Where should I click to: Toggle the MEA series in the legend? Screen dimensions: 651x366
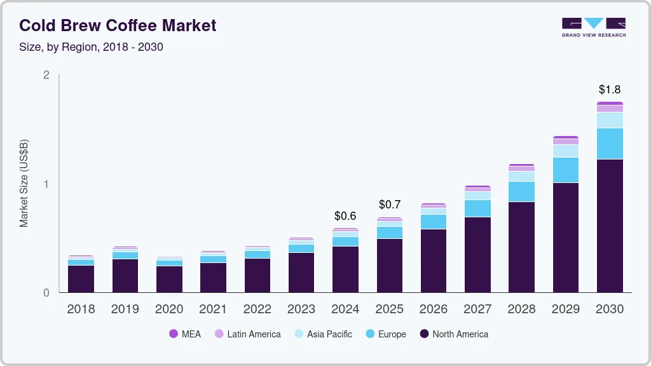coord(173,334)
